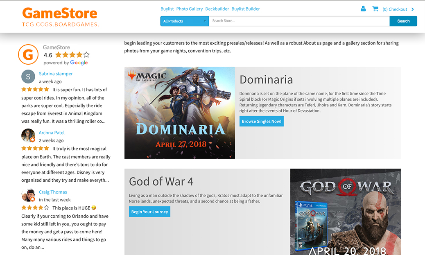This screenshot has height=255, width=425.
Task: Focus the Search Store input field
Action: pos(299,21)
